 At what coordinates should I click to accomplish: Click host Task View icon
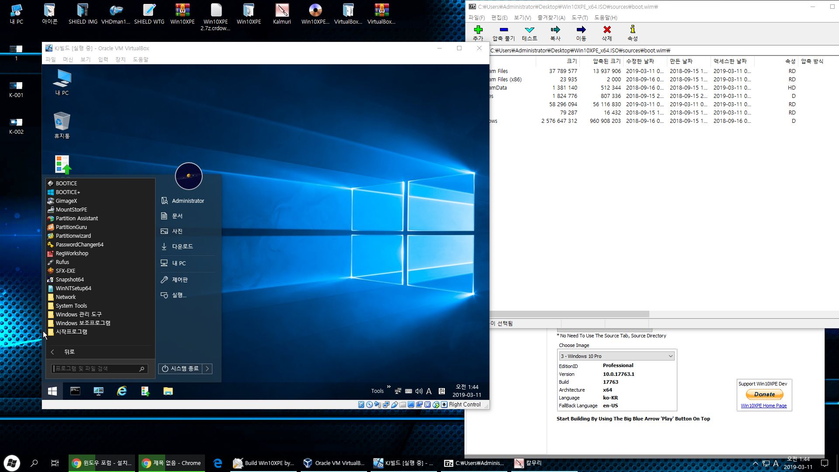55,463
